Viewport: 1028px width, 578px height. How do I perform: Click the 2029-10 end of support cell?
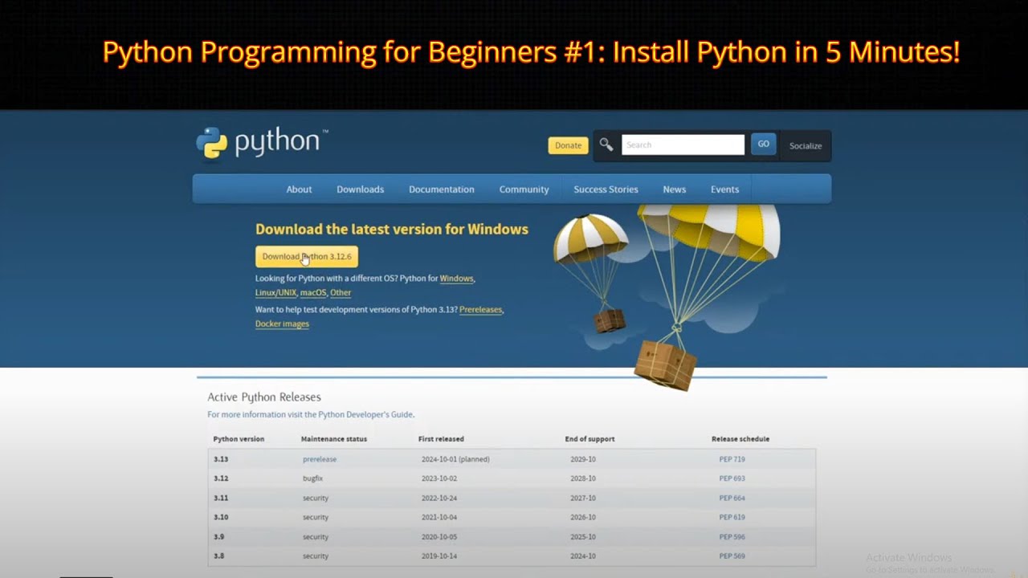click(583, 459)
